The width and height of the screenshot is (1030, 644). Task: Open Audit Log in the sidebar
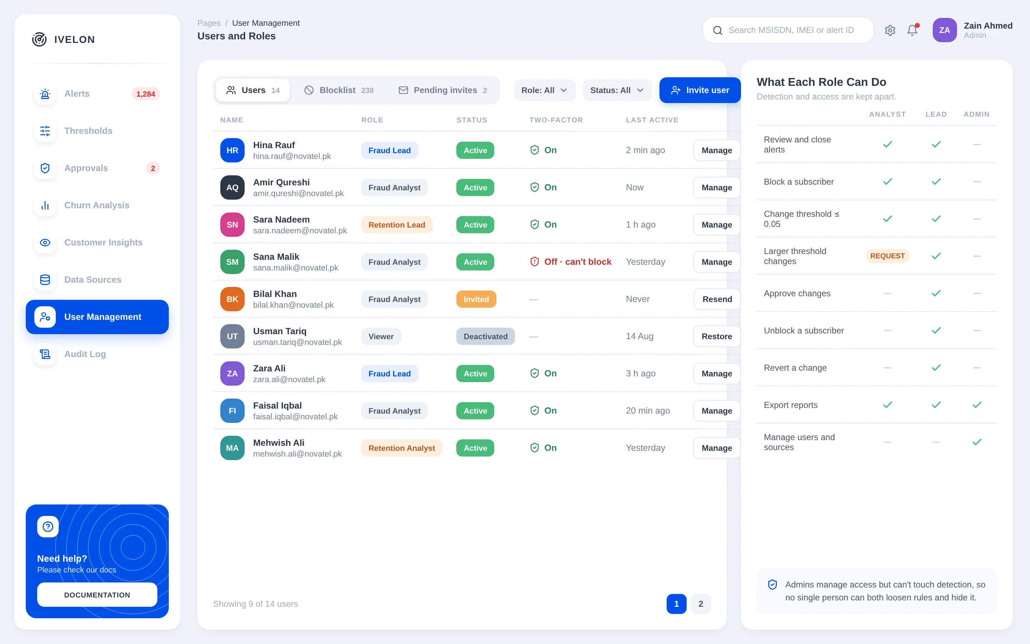point(97,354)
